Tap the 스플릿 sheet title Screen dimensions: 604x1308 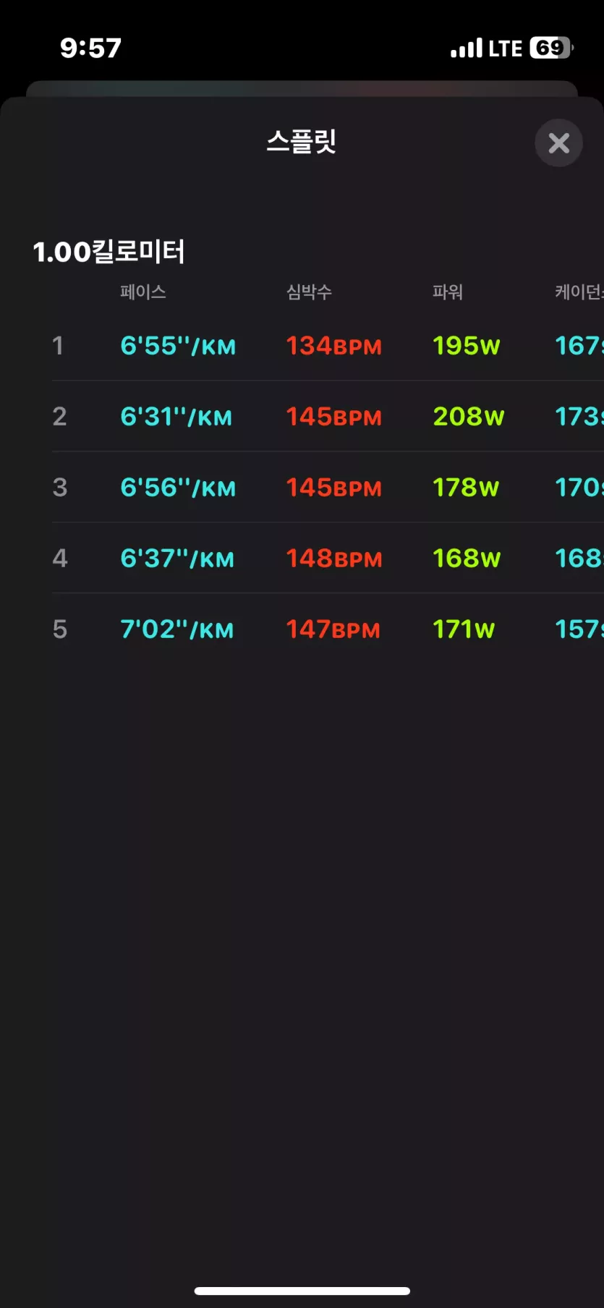302,141
